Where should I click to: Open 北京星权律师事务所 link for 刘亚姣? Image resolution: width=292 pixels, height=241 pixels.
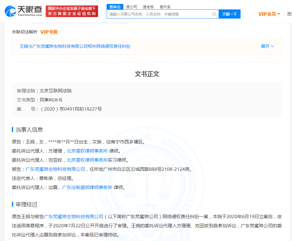(x=87, y=160)
